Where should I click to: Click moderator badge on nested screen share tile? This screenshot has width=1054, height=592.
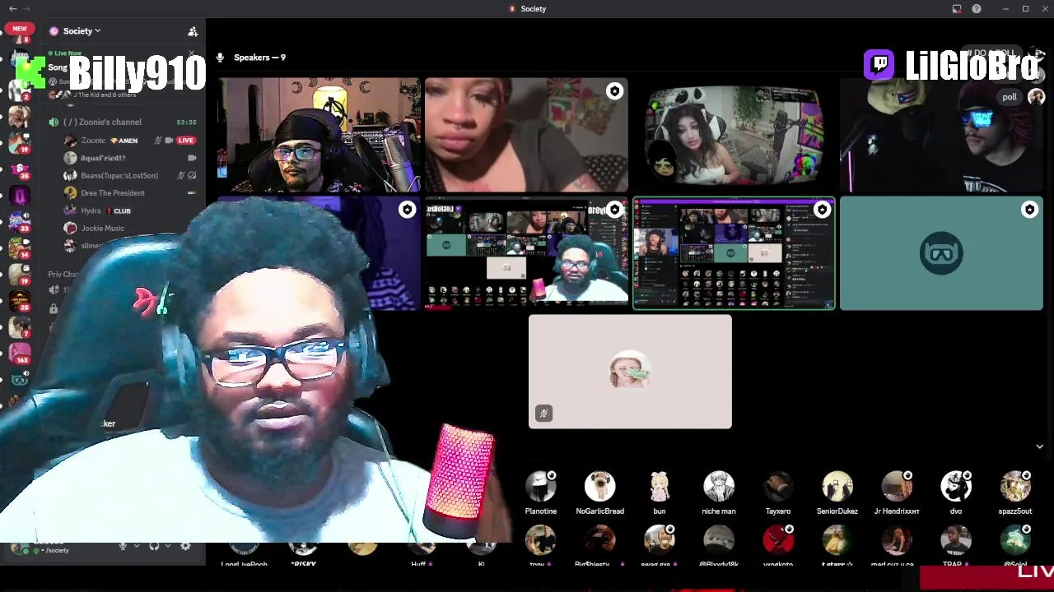(x=614, y=210)
